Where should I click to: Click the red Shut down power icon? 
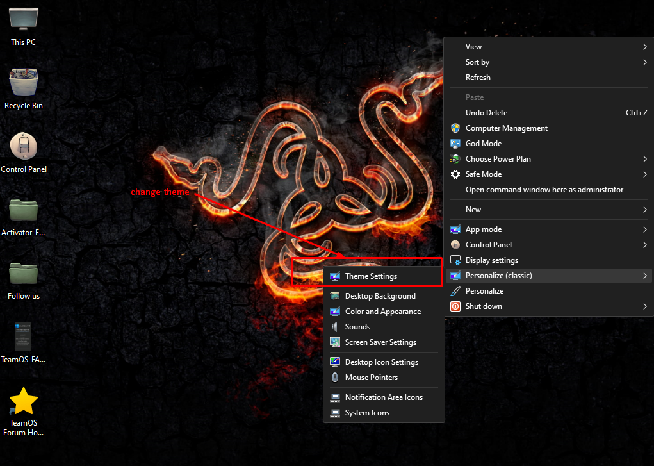coord(455,306)
